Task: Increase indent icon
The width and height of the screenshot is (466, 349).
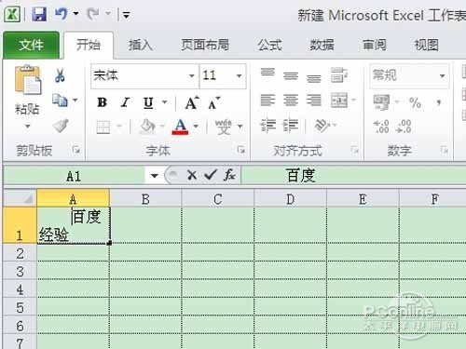Action: point(291,126)
